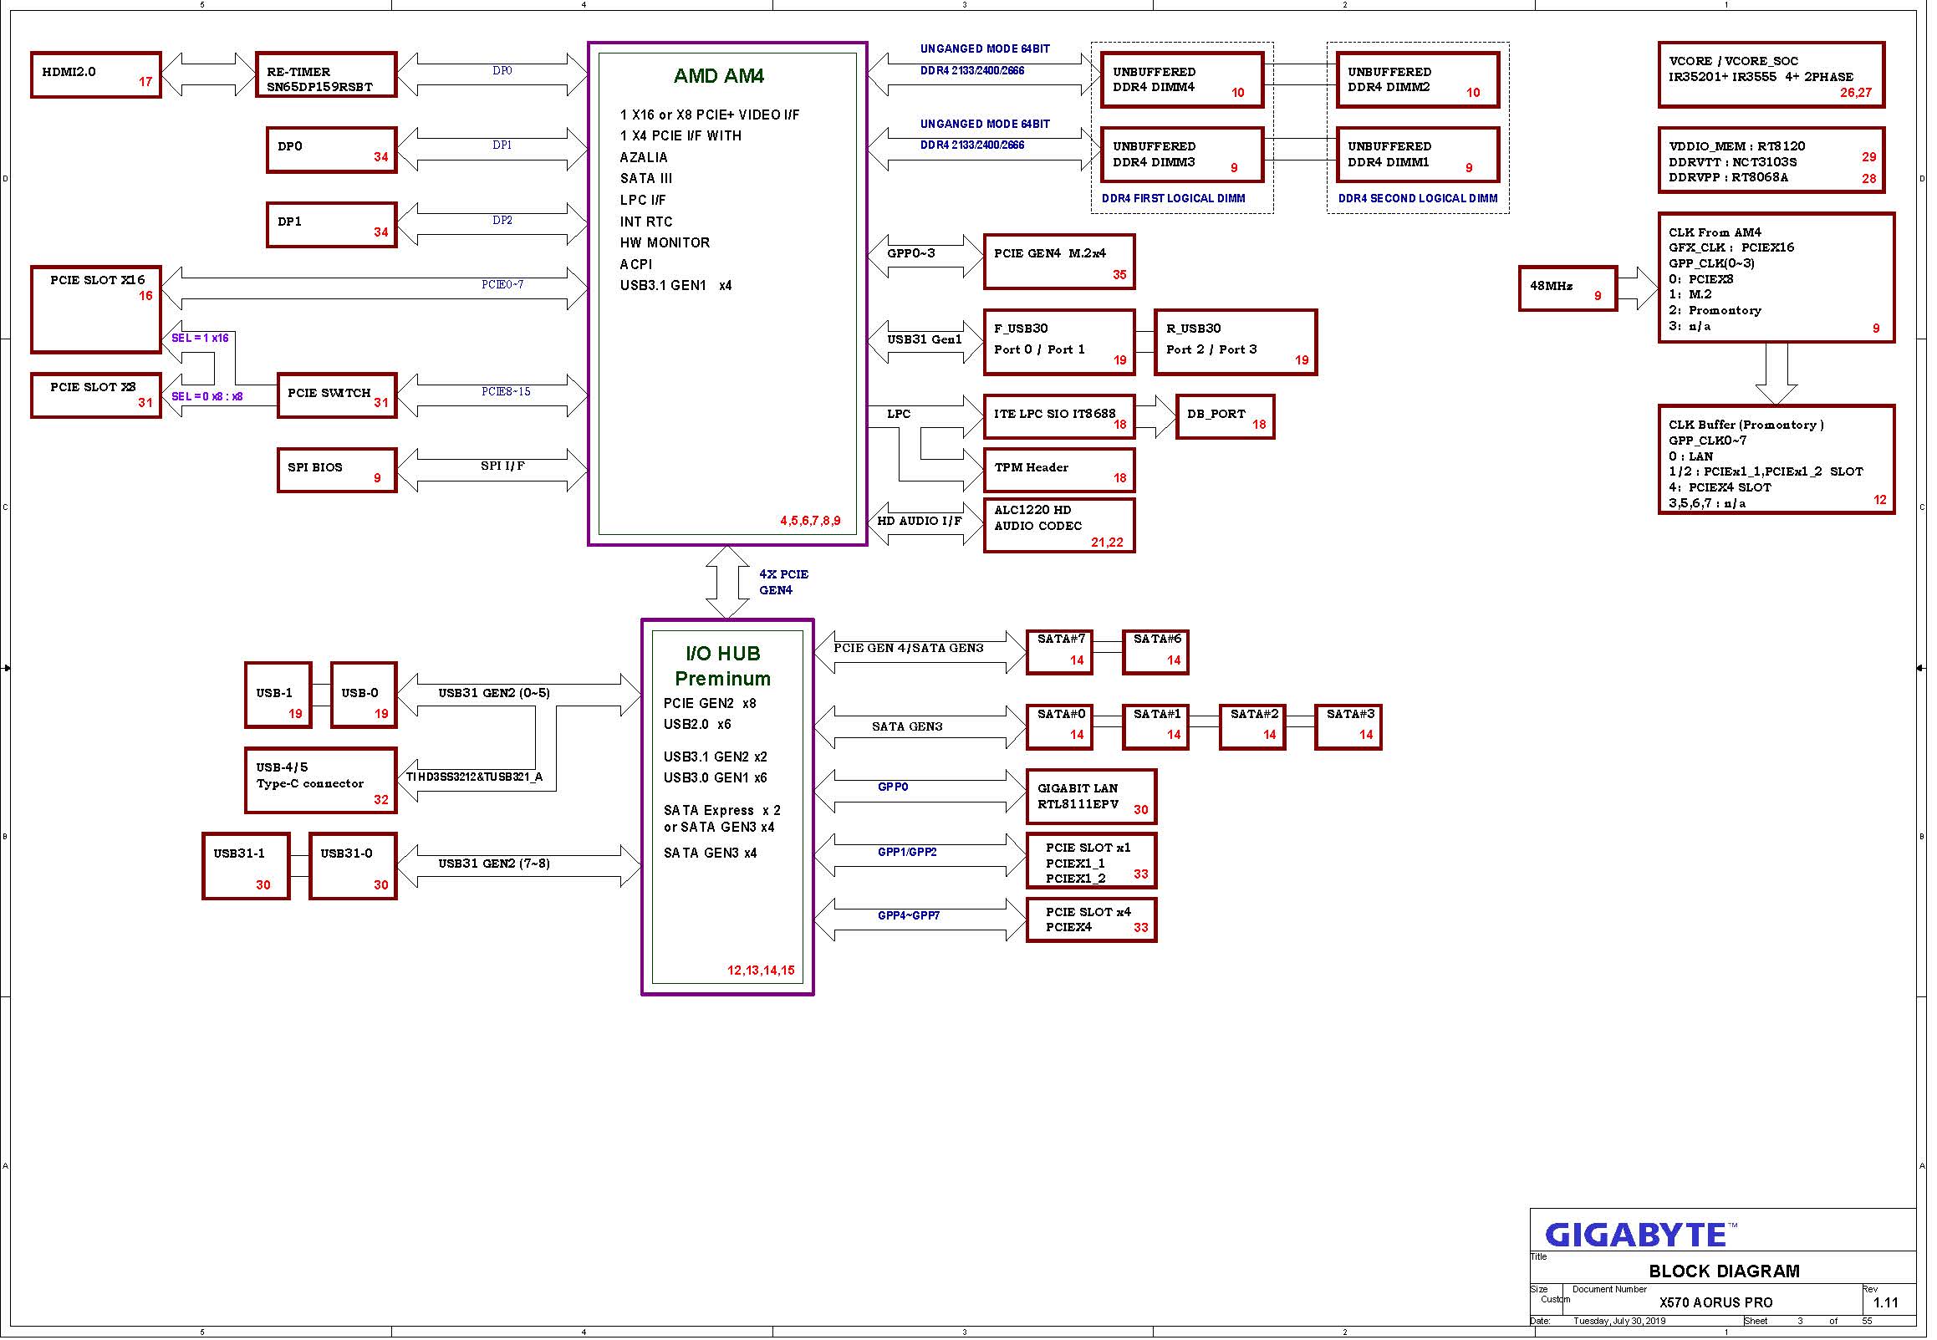1937x1340 pixels.
Task: Select the GIGABIT LAN RTL8111EPV block
Action: click(x=1092, y=797)
